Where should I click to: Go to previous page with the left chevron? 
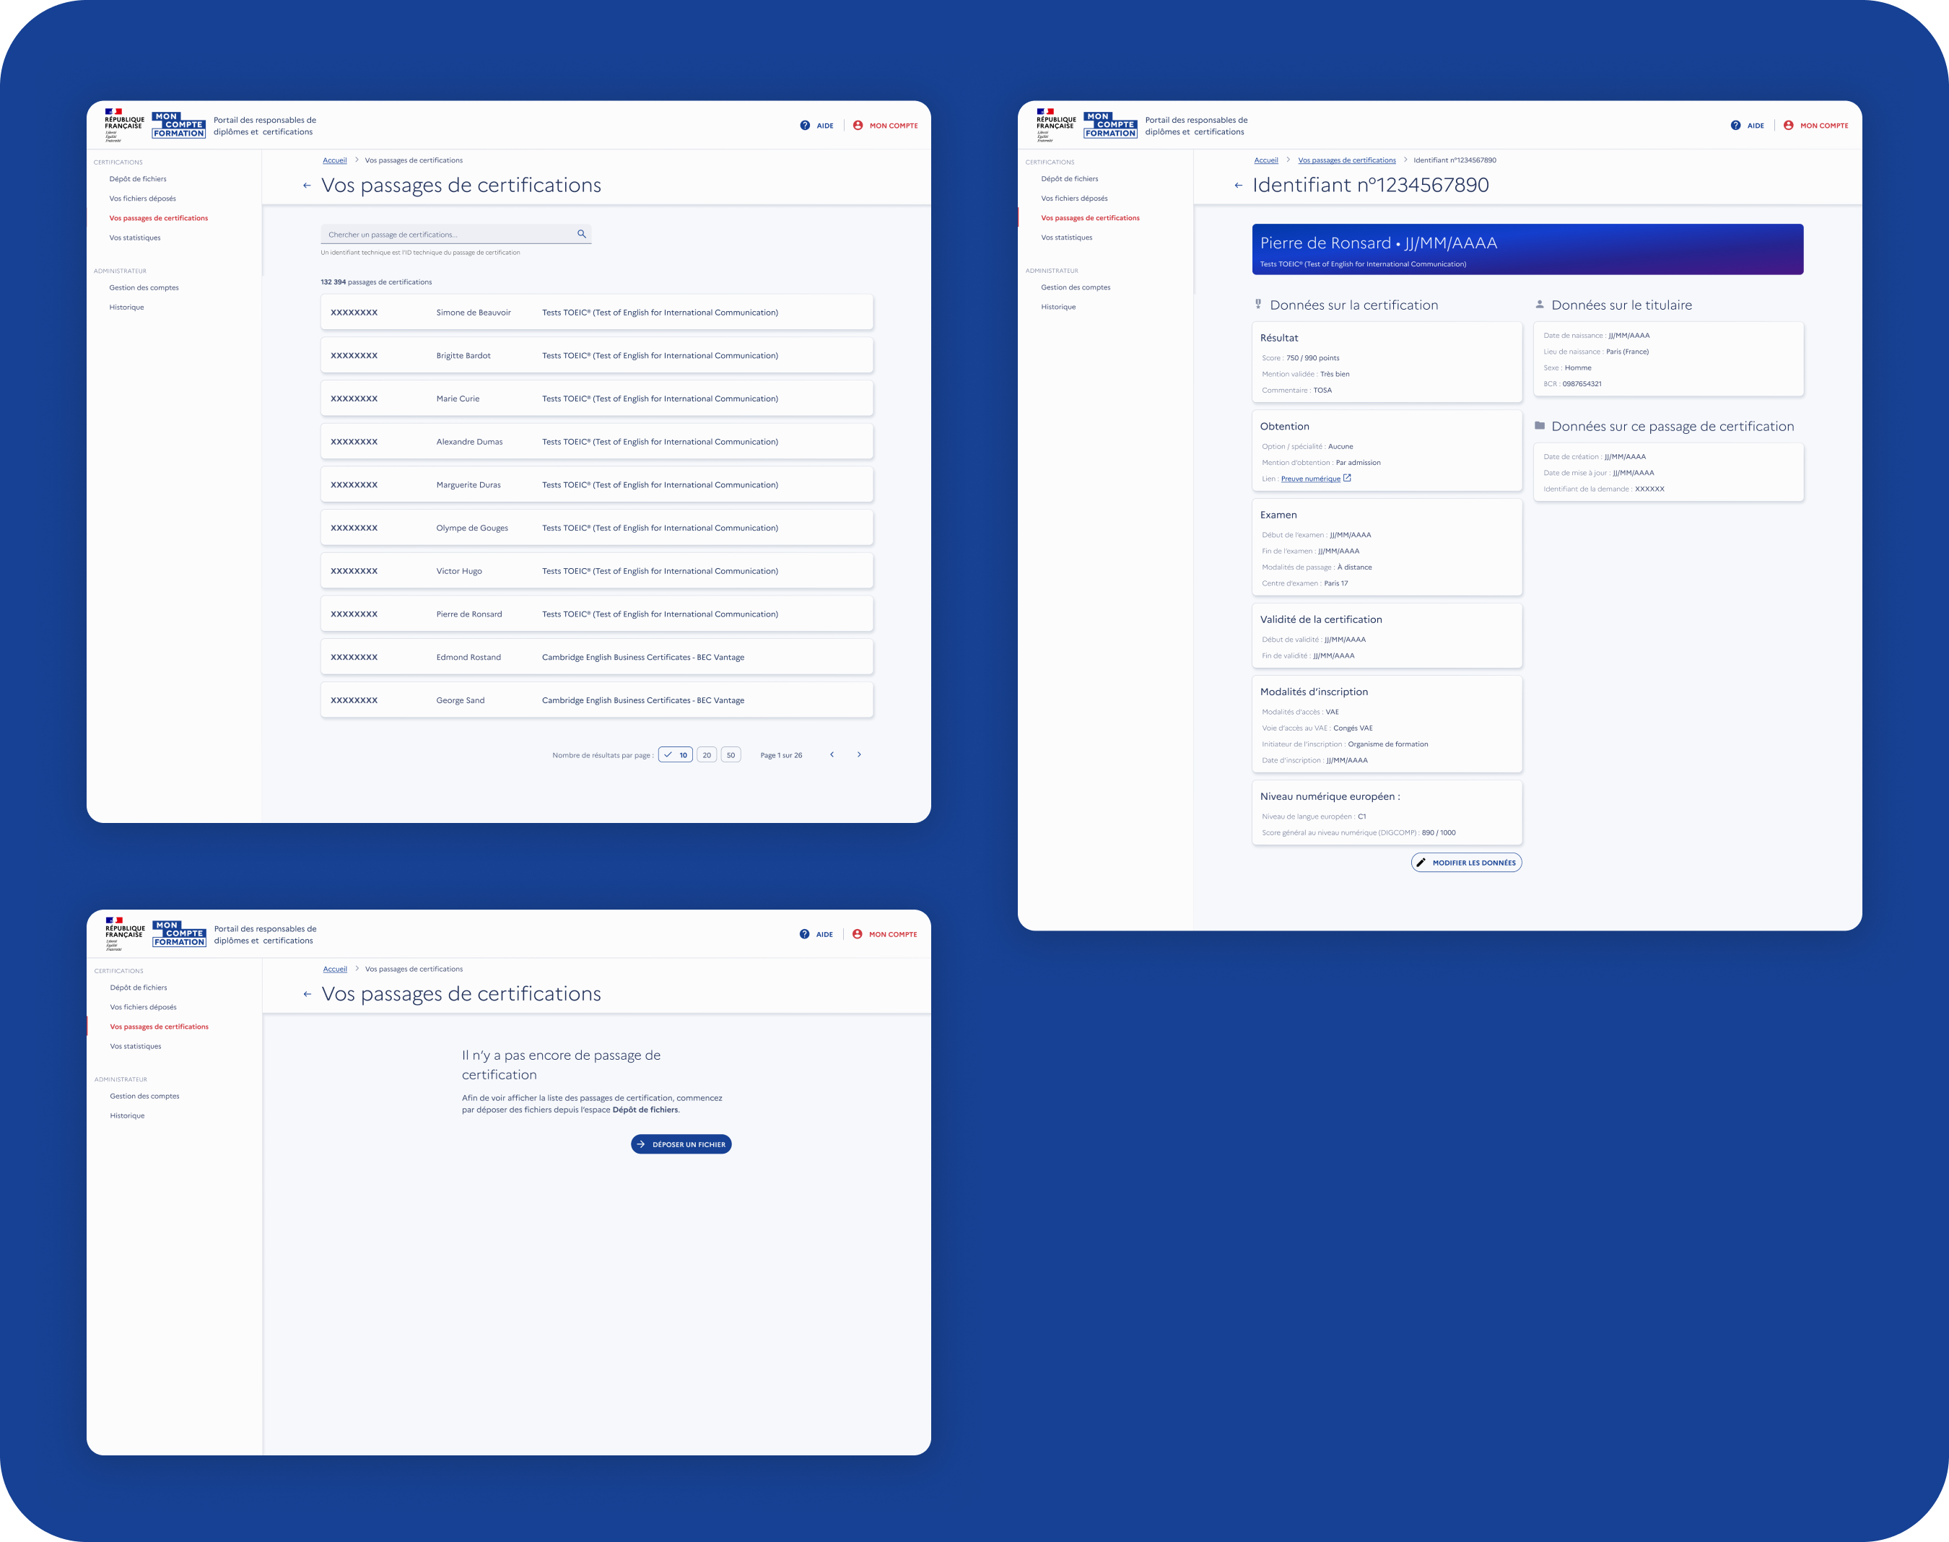[x=832, y=754]
